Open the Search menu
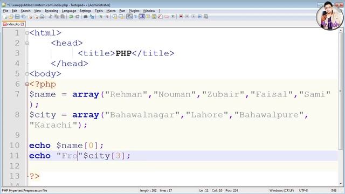This screenshot has width=345, height=194. 25,11
